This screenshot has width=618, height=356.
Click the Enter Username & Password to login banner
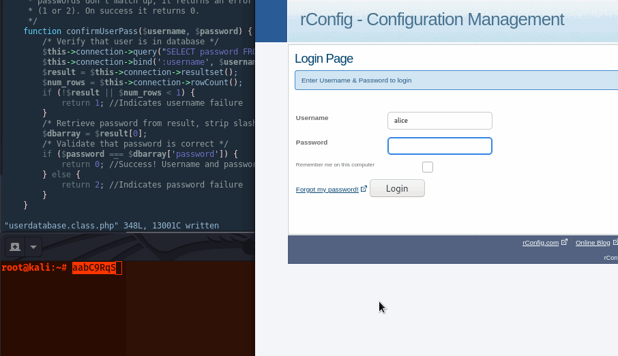pos(456,80)
